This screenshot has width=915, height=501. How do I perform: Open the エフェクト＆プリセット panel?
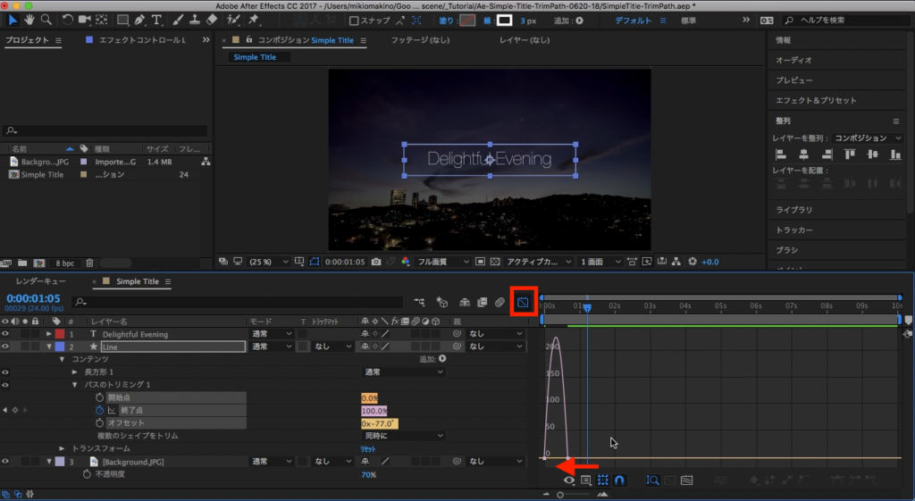point(815,100)
